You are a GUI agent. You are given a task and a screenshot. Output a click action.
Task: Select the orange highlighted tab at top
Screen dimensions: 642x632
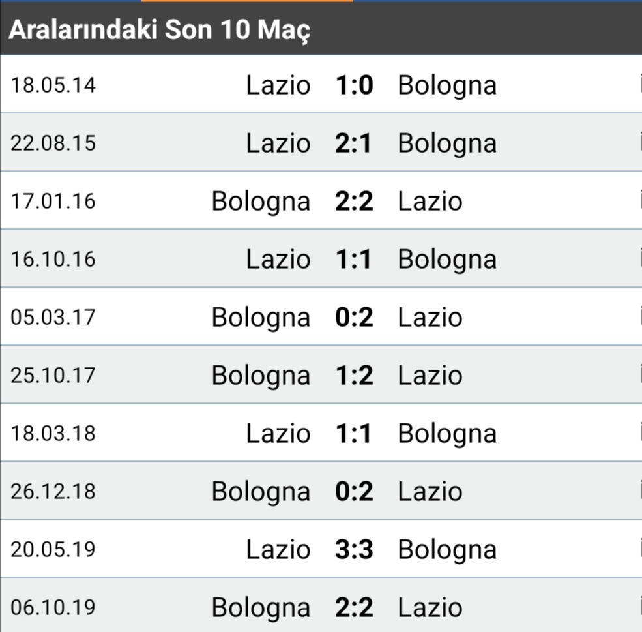click(x=247, y=1)
